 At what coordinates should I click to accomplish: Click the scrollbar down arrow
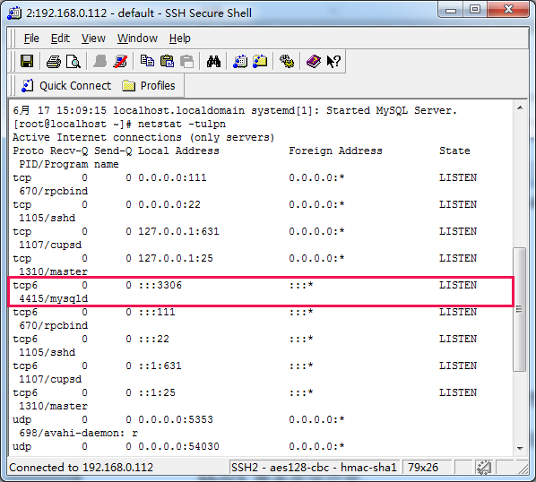tap(520, 449)
